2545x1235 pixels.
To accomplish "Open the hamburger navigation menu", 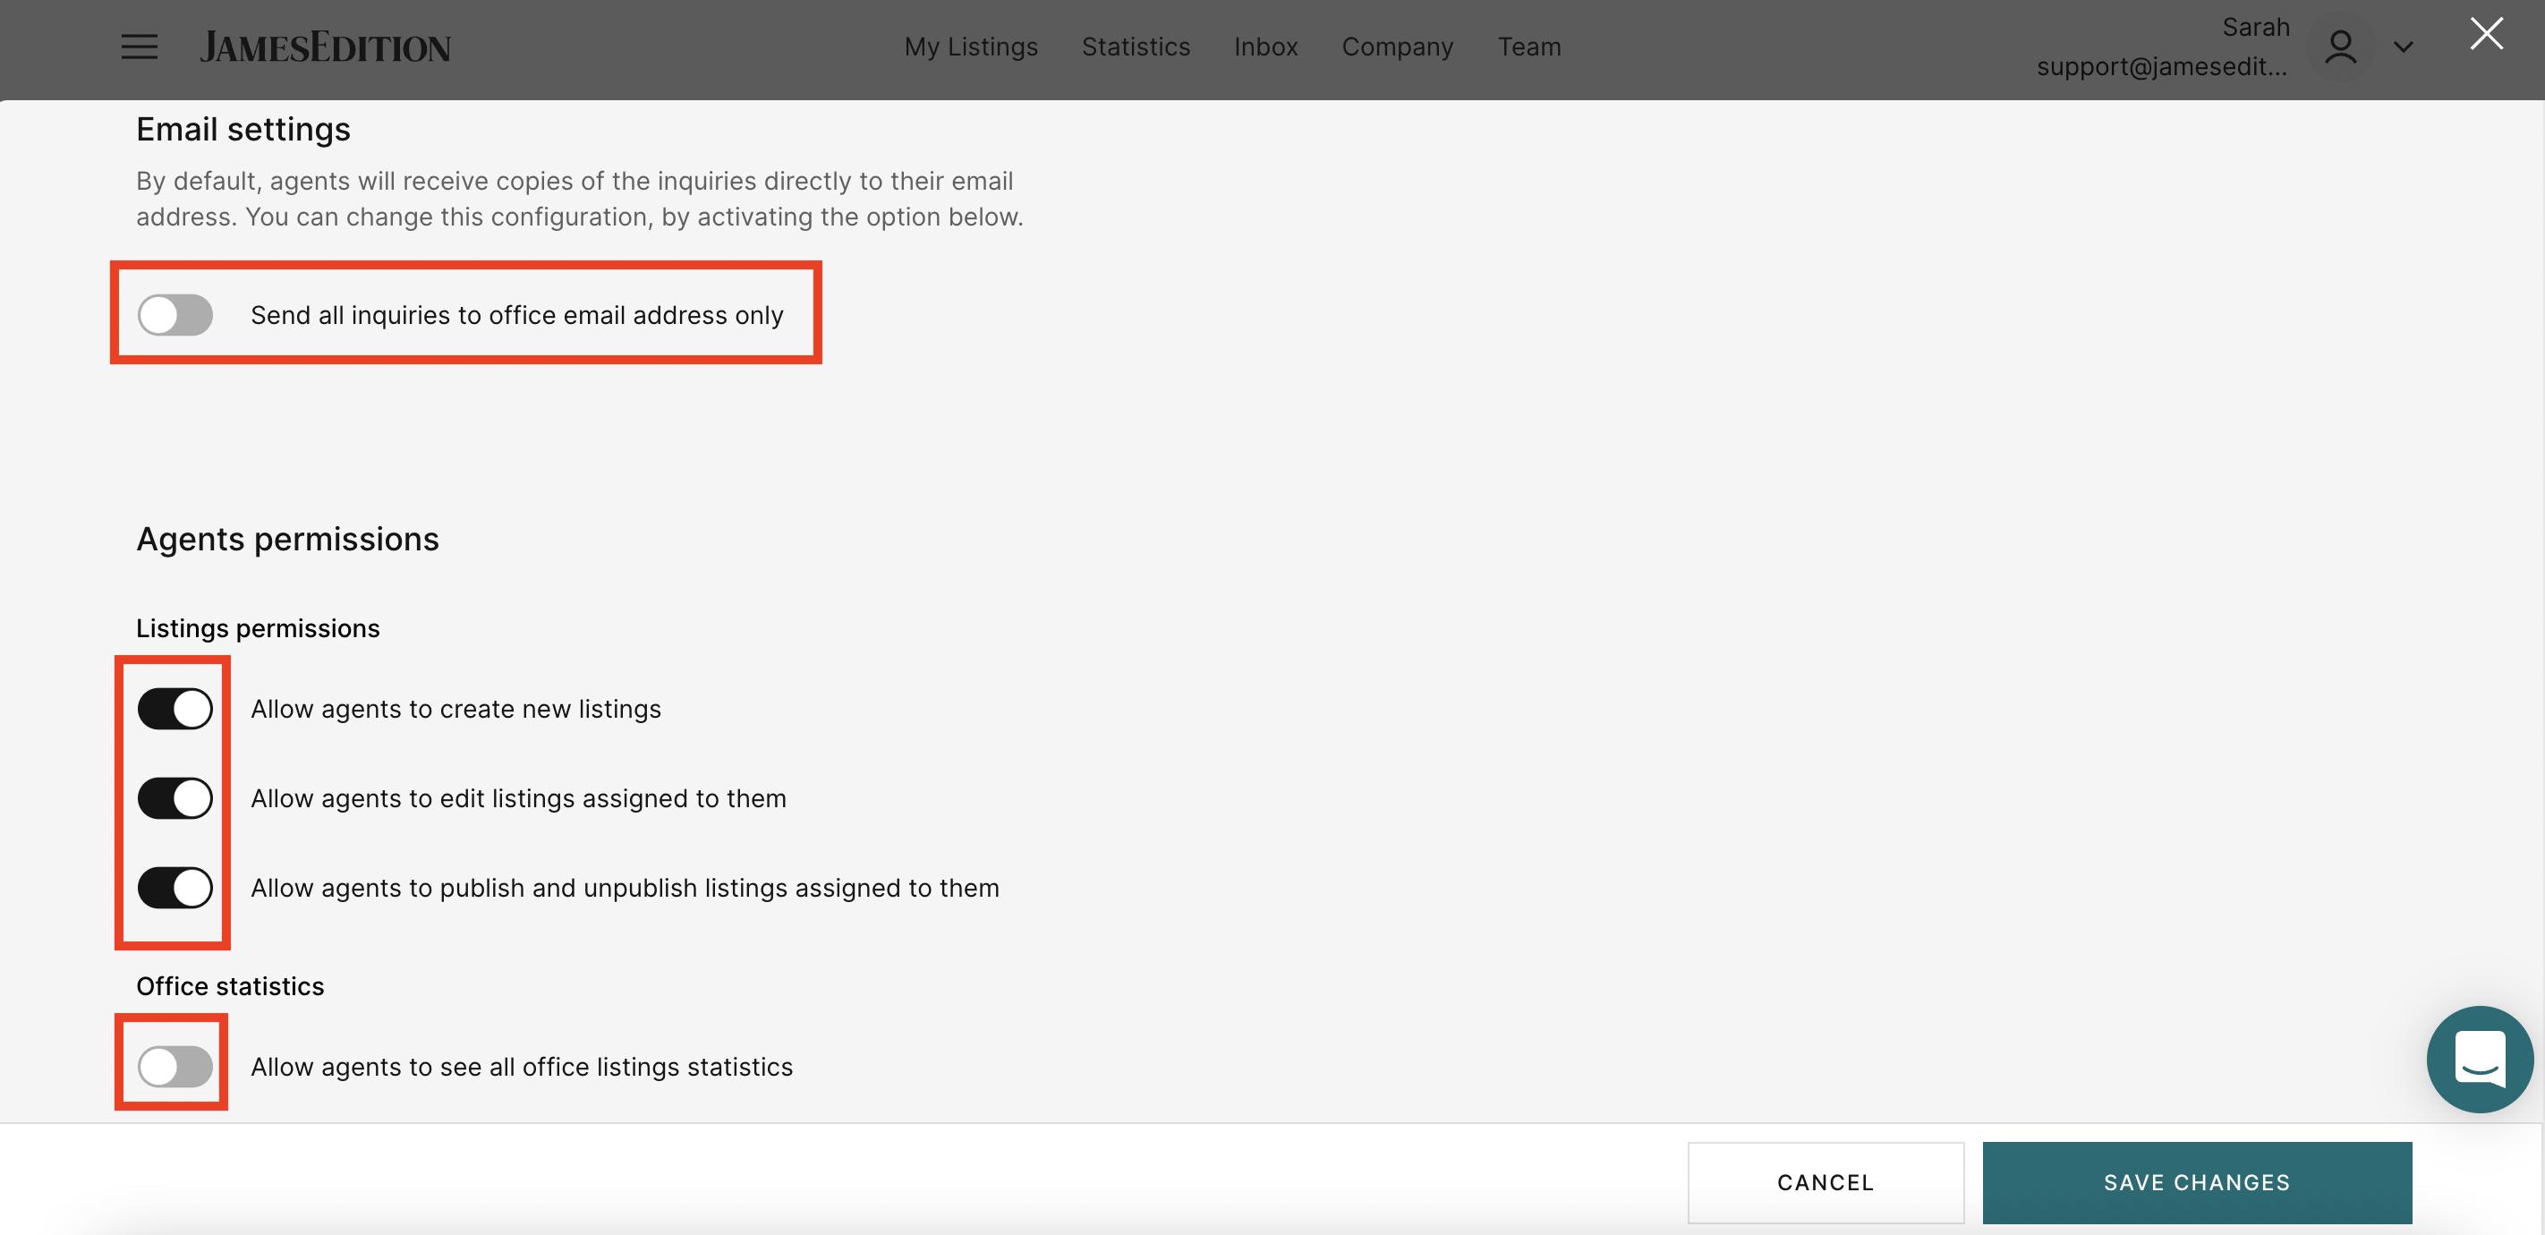I will tap(139, 47).
